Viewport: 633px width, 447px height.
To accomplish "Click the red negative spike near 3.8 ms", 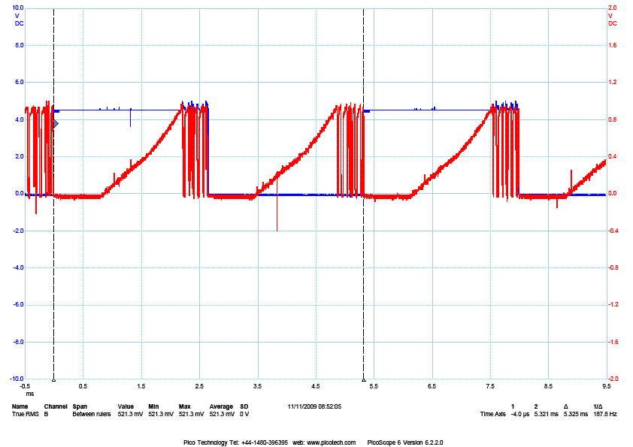I will [x=277, y=218].
